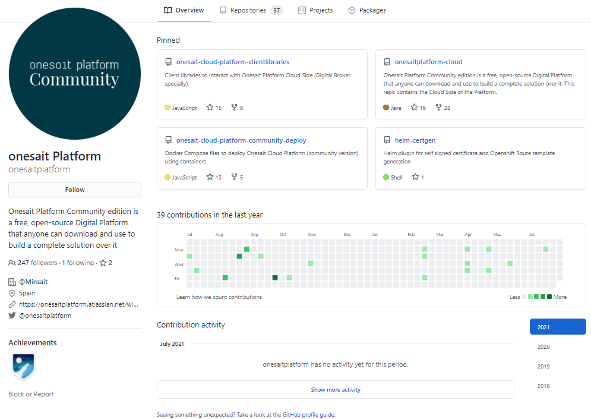Click Show more activity
Viewport: 591px width, 419px height.
336,390
